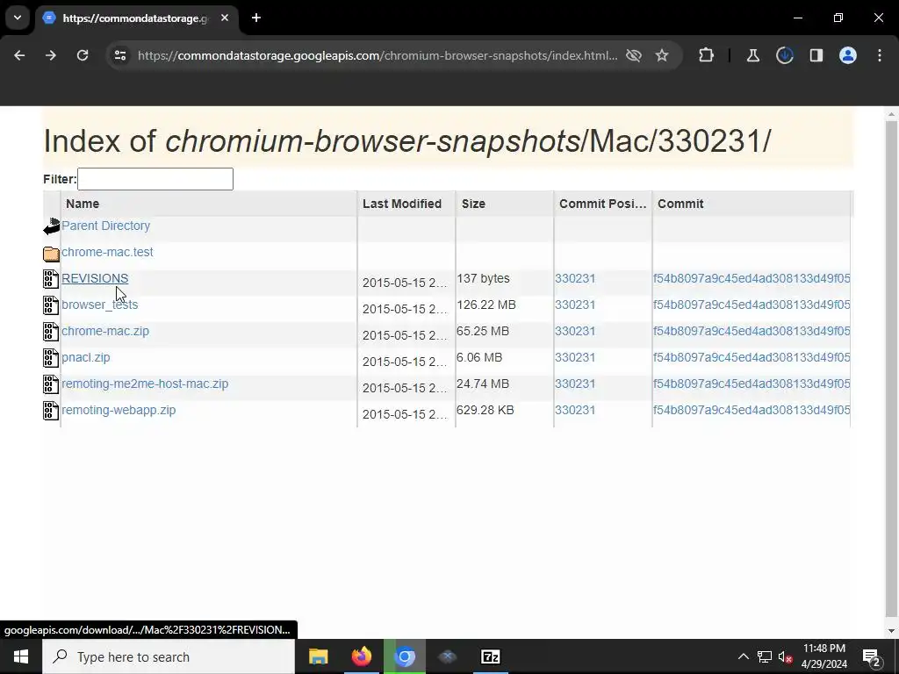Click the taskbar search box
The width and height of the screenshot is (899, 674).
click(169, 656)
